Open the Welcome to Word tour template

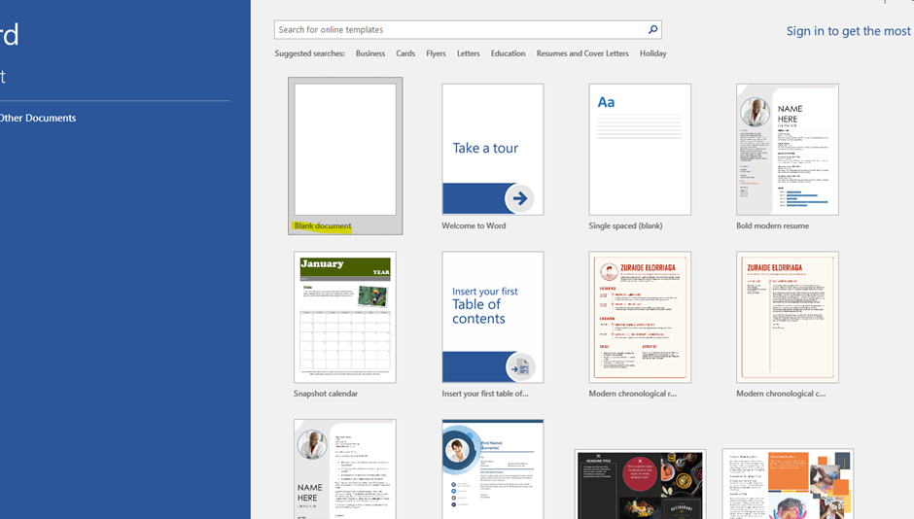click(x=493, y=150)
